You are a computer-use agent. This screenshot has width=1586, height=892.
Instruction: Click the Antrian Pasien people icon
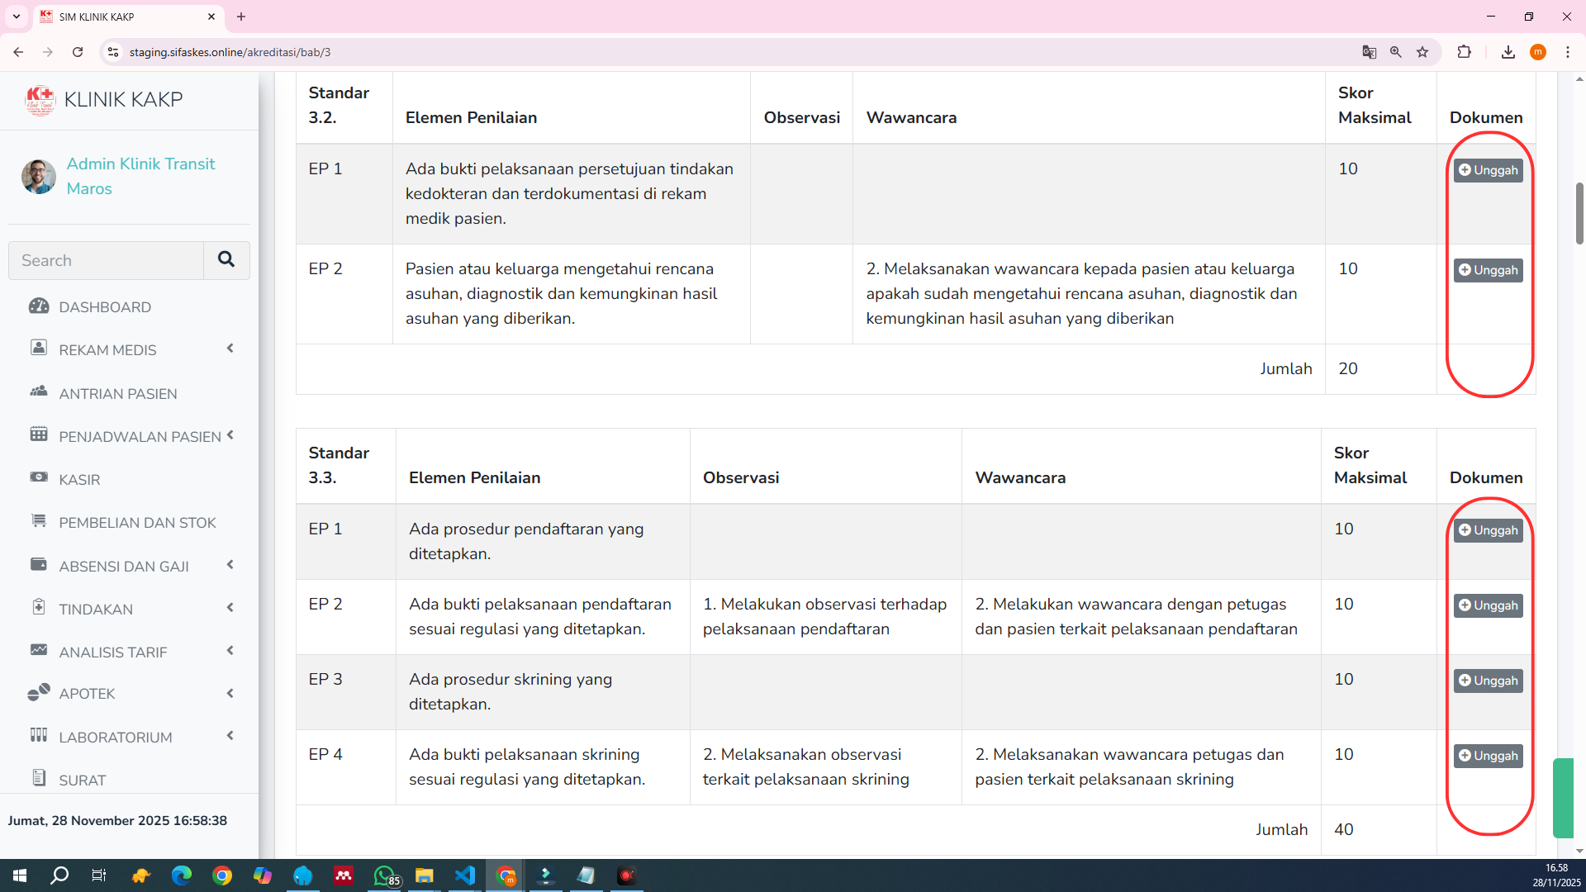[x=39, y=391]
